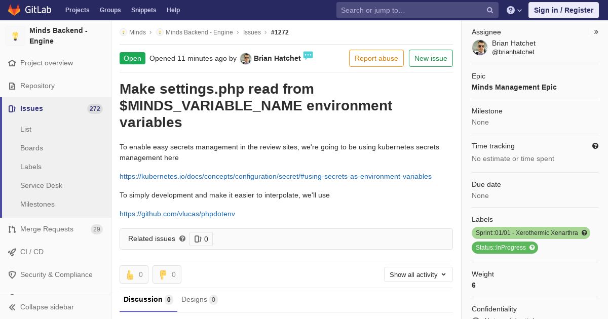Image resolution: width=608 pixels, height=319 pixels.
Task: Click the GitLab fox logo
Action: 14,10
